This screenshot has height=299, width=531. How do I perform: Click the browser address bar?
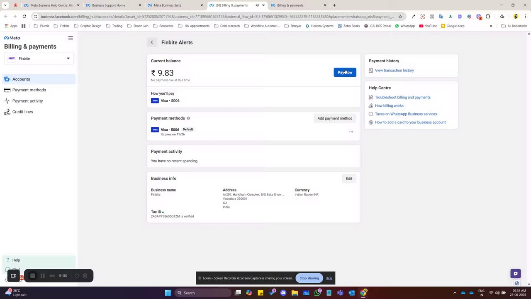pos(217,17)
